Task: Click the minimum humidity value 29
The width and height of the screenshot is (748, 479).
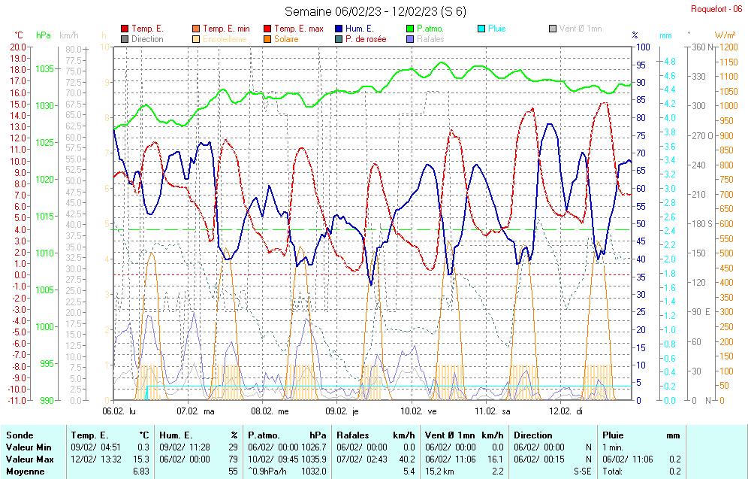Action: [x=233, y=447]
